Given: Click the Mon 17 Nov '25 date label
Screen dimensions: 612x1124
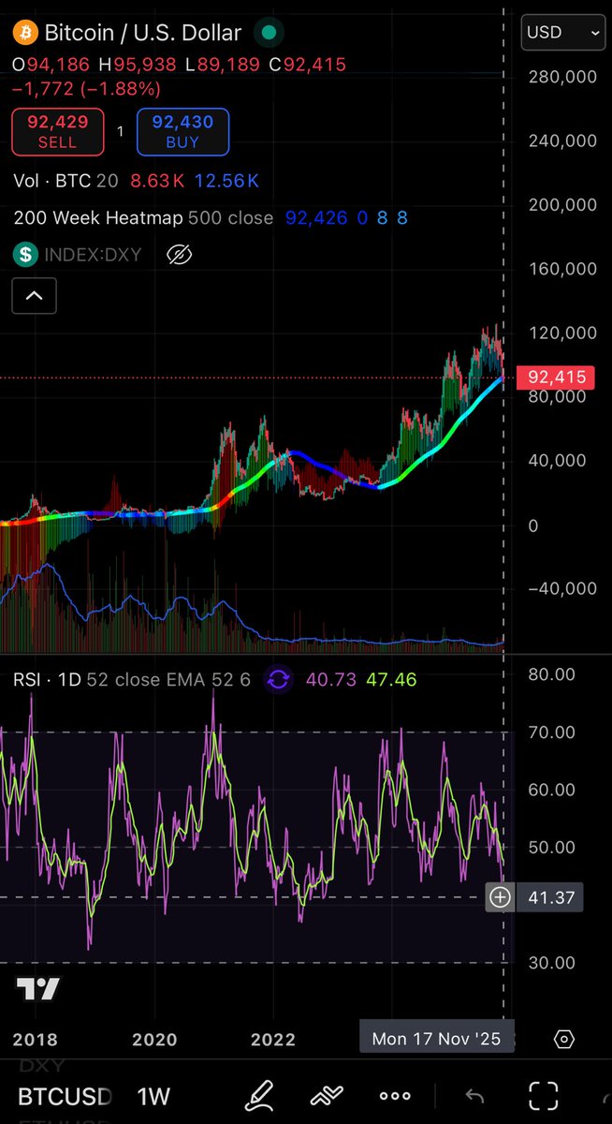Looking at the screenshot, I should [436, 1038].
